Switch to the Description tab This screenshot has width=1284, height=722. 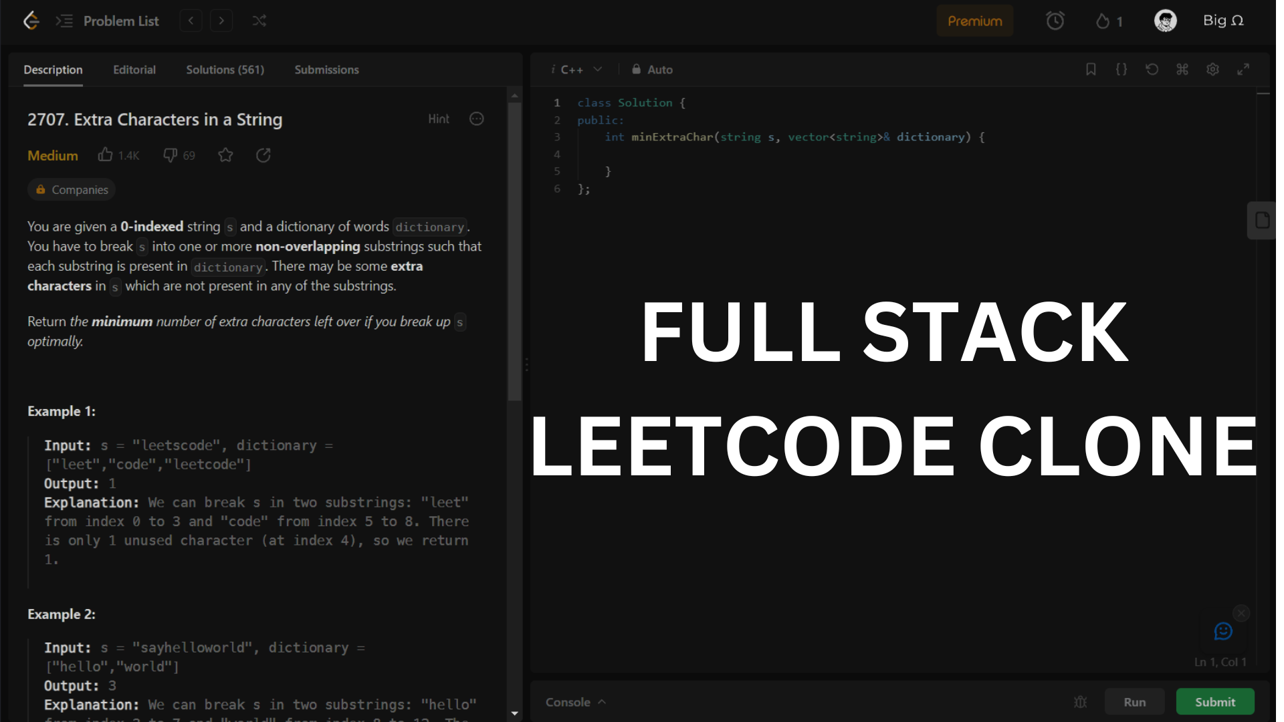[x=53, y=70]
